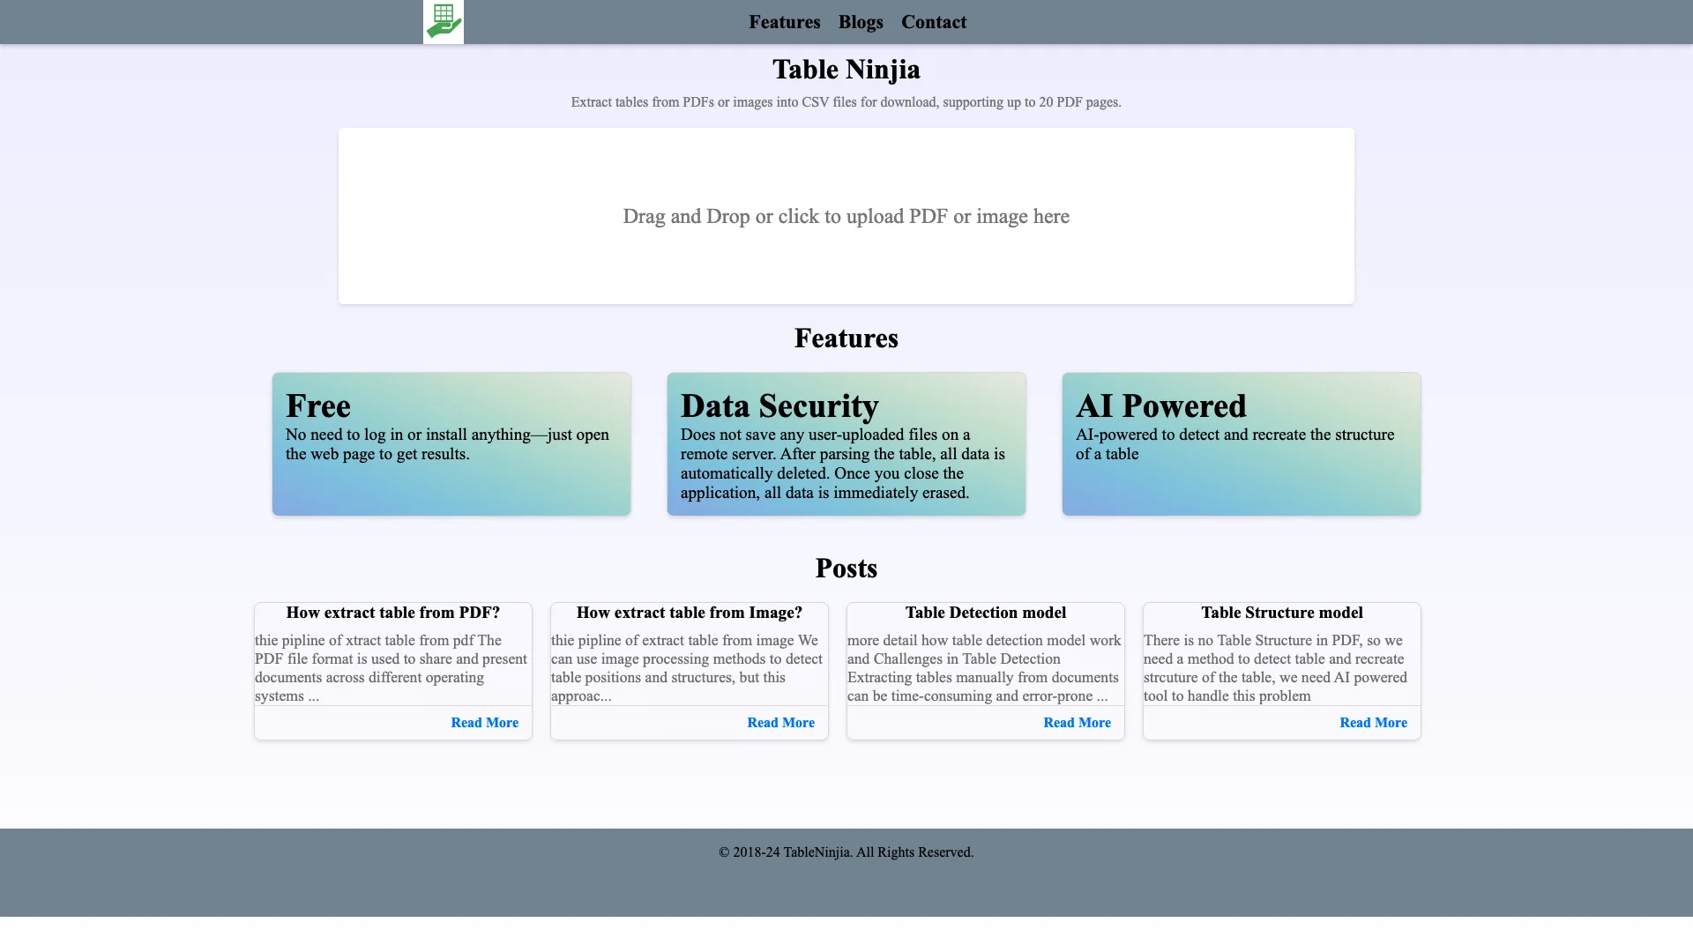
Task: Click the Table Ninjia logo icon
Action: click(444, 22)
